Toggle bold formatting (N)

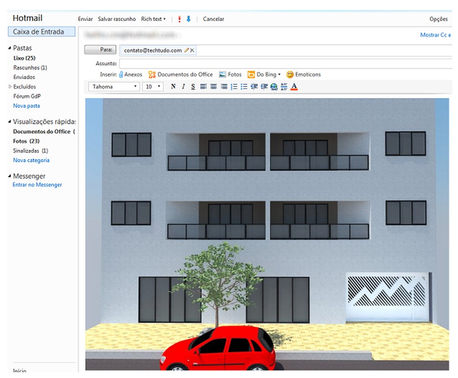[x=173, y=87]
